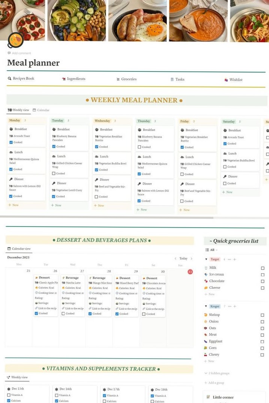Click Add a group in groceries list

click(214, 383)
